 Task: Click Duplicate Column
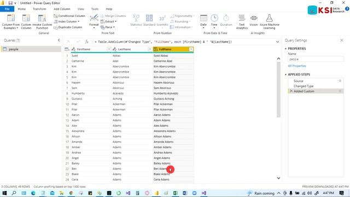point(68,27)
